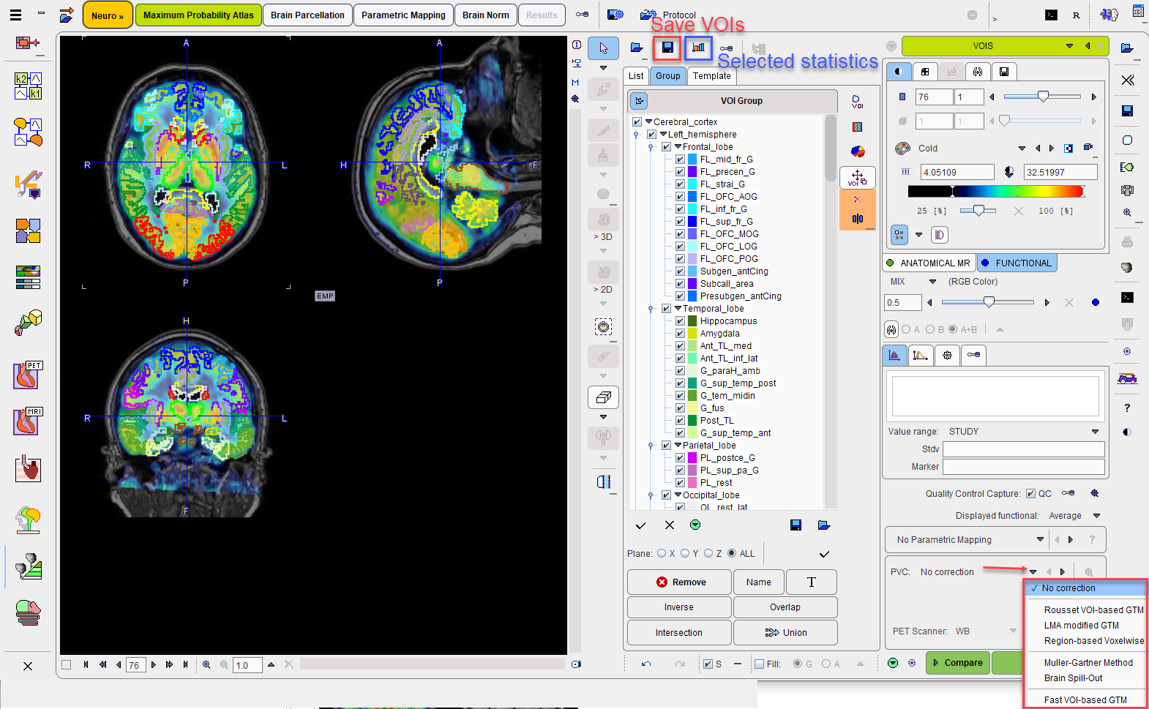Select the Z plane radio button

click(x=708, y=553)
